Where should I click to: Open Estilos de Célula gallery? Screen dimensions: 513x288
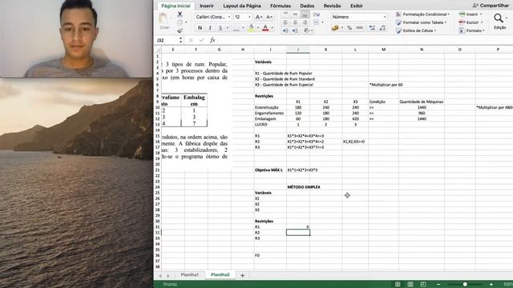[416, 30]
